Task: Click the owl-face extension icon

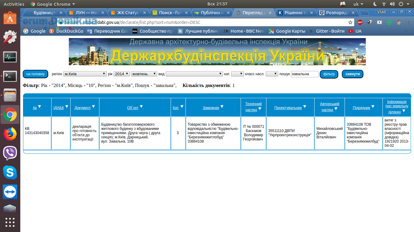Action: coord(399,22)
